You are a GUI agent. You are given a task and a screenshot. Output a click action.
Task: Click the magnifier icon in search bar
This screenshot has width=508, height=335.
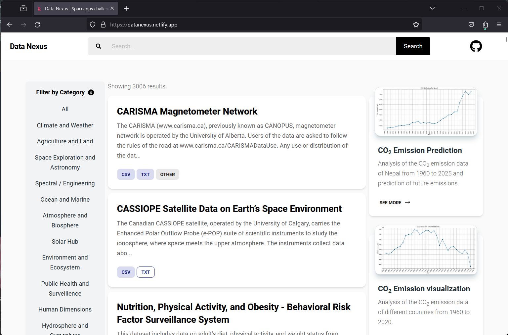pyautogui.click(x=98, y=46)
